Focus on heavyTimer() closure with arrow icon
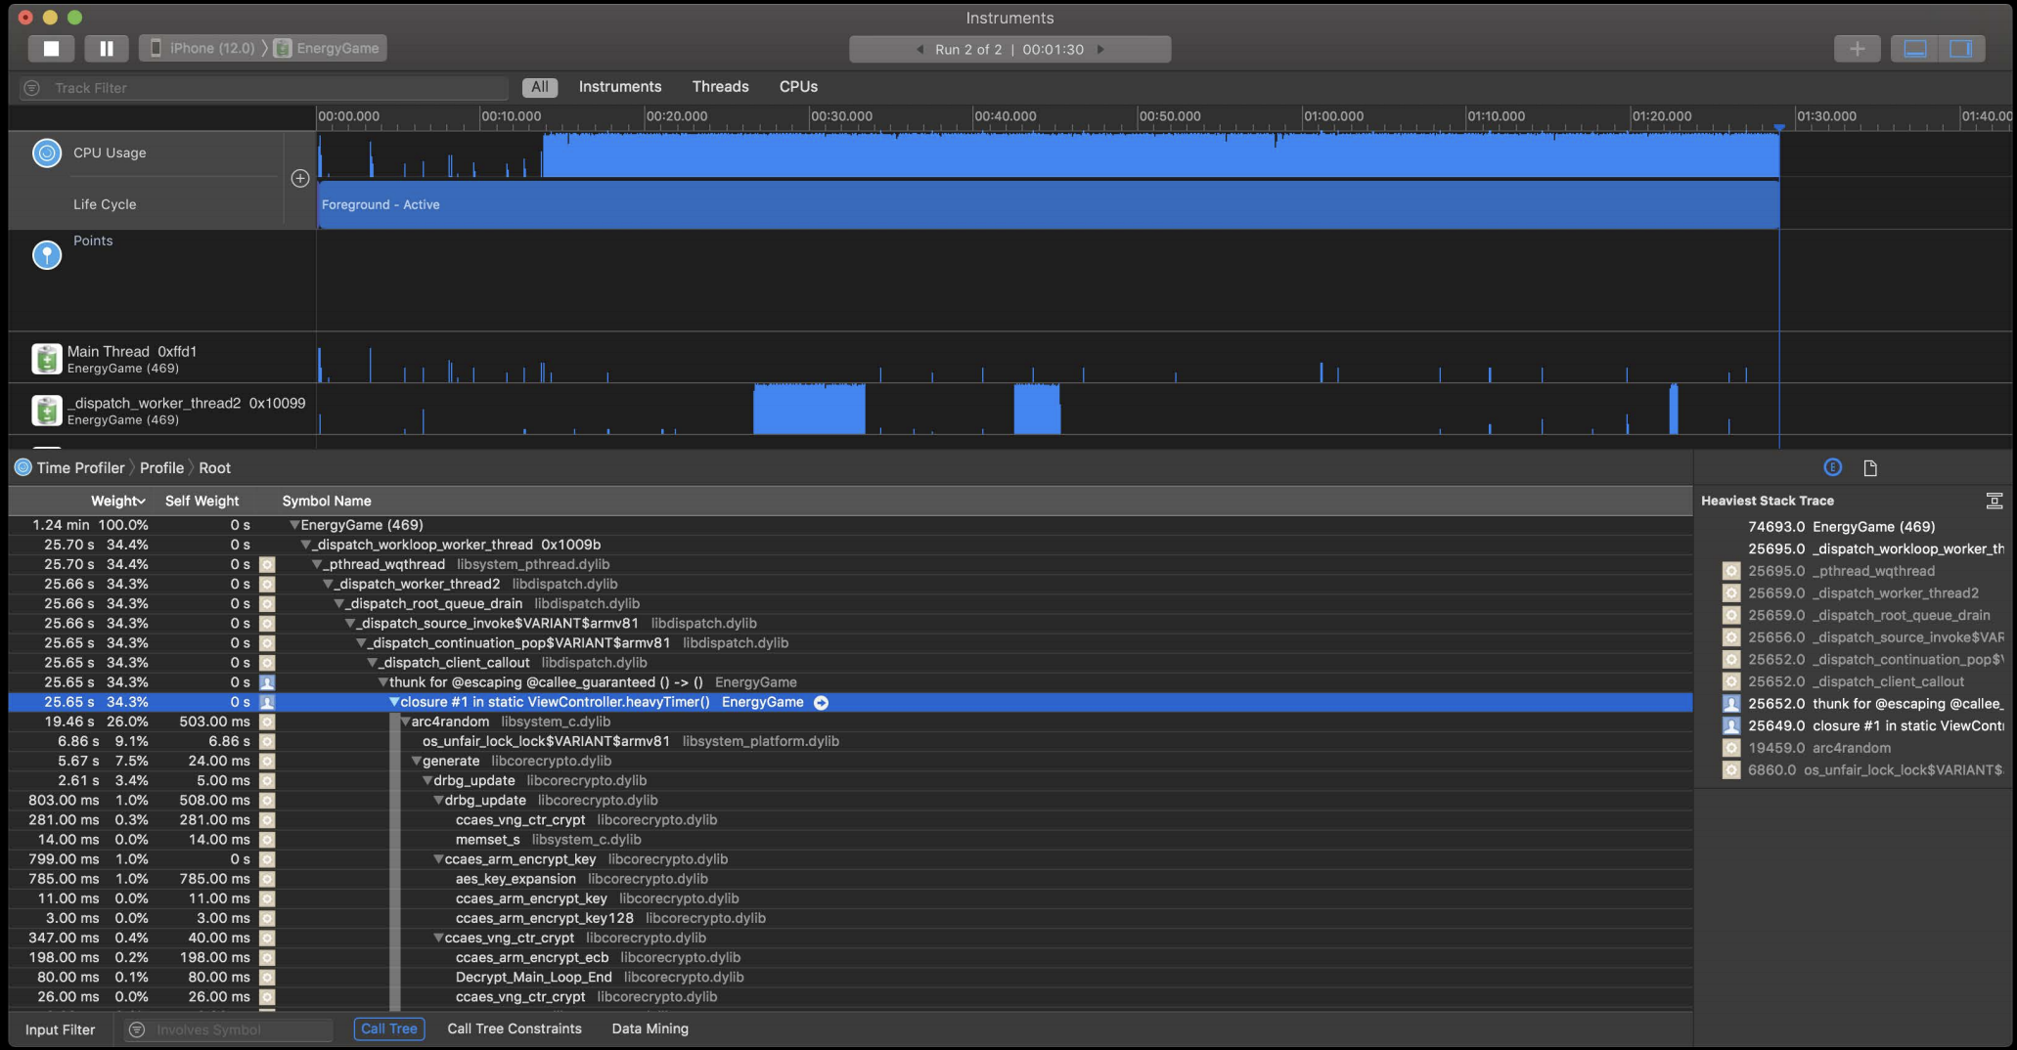 [x=821, y=702]
